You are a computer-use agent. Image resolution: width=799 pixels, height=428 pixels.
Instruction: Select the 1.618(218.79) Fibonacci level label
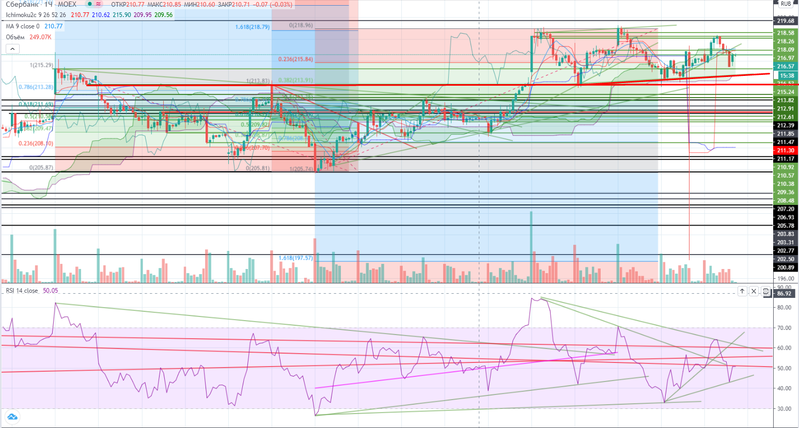point(252,27)
